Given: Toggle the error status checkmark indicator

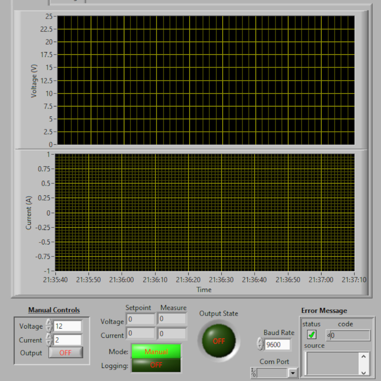Looking at the screenshot, I should tap(311, 334).
